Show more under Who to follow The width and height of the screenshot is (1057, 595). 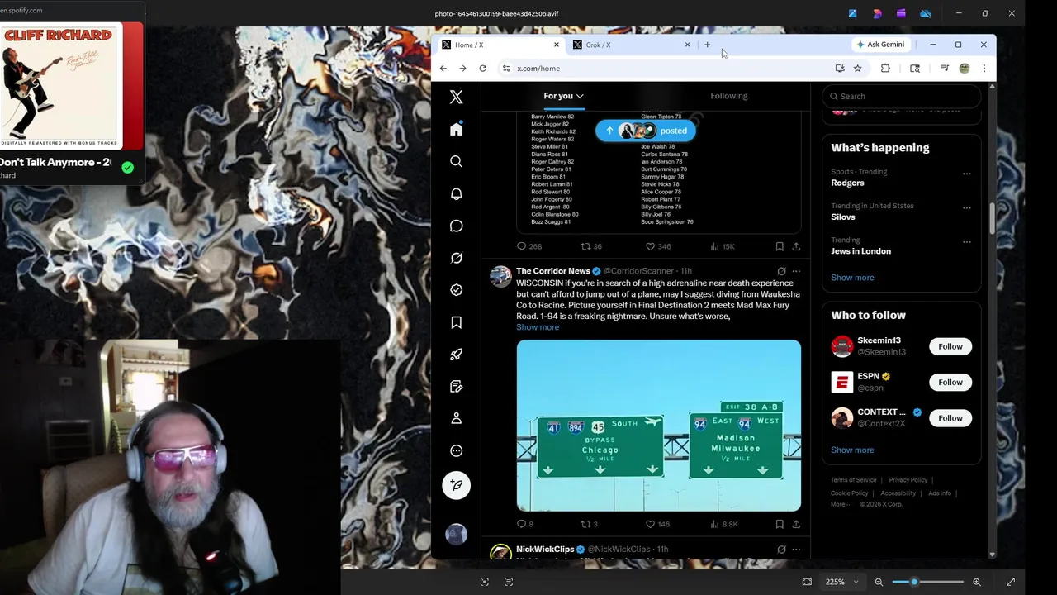(x=852, y=450)
